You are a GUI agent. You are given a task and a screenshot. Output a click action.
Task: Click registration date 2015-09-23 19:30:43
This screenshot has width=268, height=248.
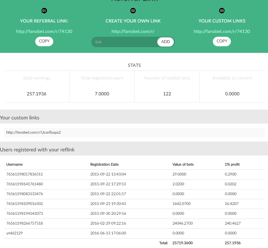tap(108, 204)
